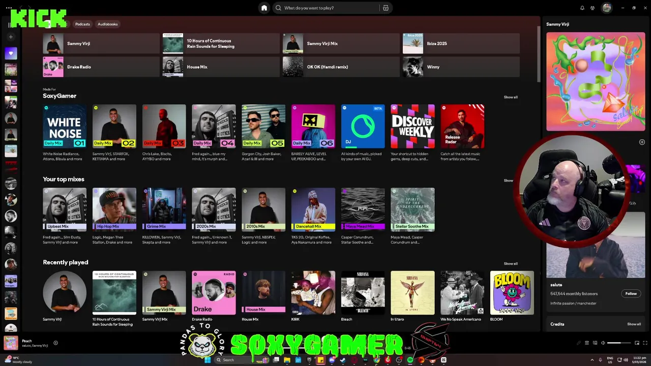Open the notifications bell (What's New)
651x366 pixels.
coord(582,8)
